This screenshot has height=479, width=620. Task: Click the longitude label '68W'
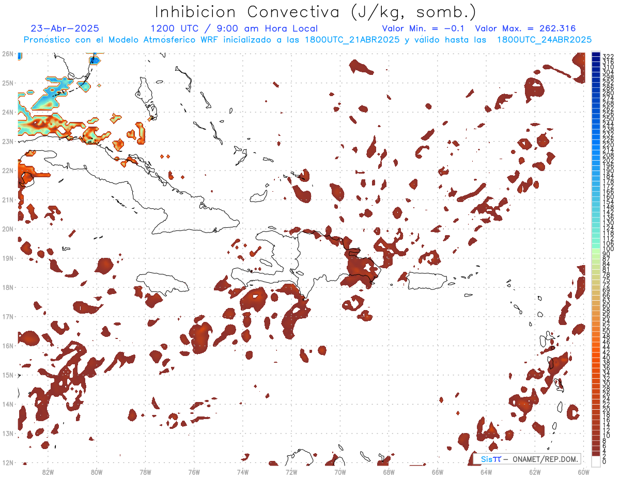[389, 472]
